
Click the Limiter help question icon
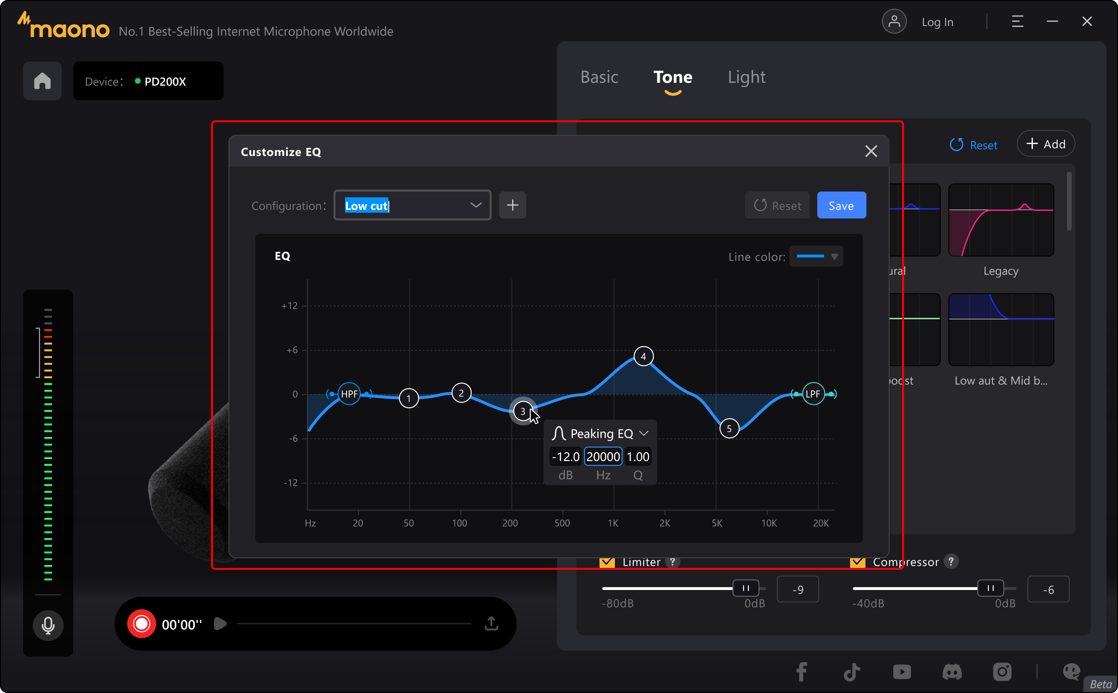pyautogui.click(x=672, y=562)
